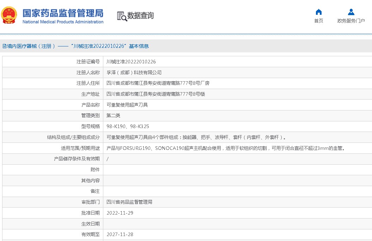
Task: Click National Medical Products Administration English subtitle
Action: coord(63,22)
